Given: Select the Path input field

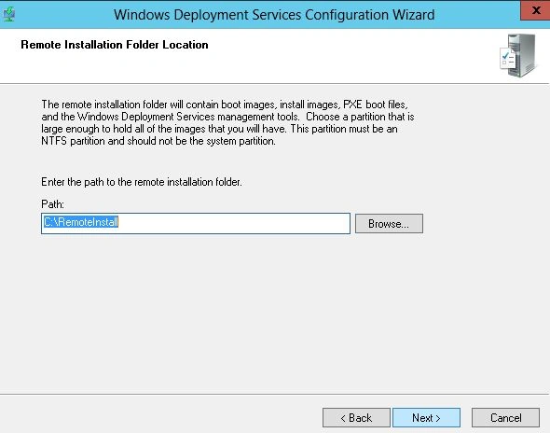Looking at the screenshot, I should pos(196,223).
